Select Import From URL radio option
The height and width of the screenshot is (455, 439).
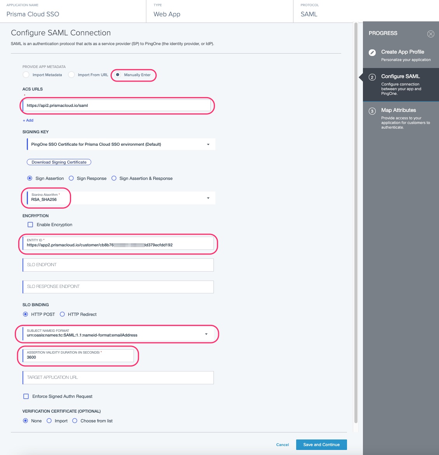pyautogui.click(x=71, y=75)
